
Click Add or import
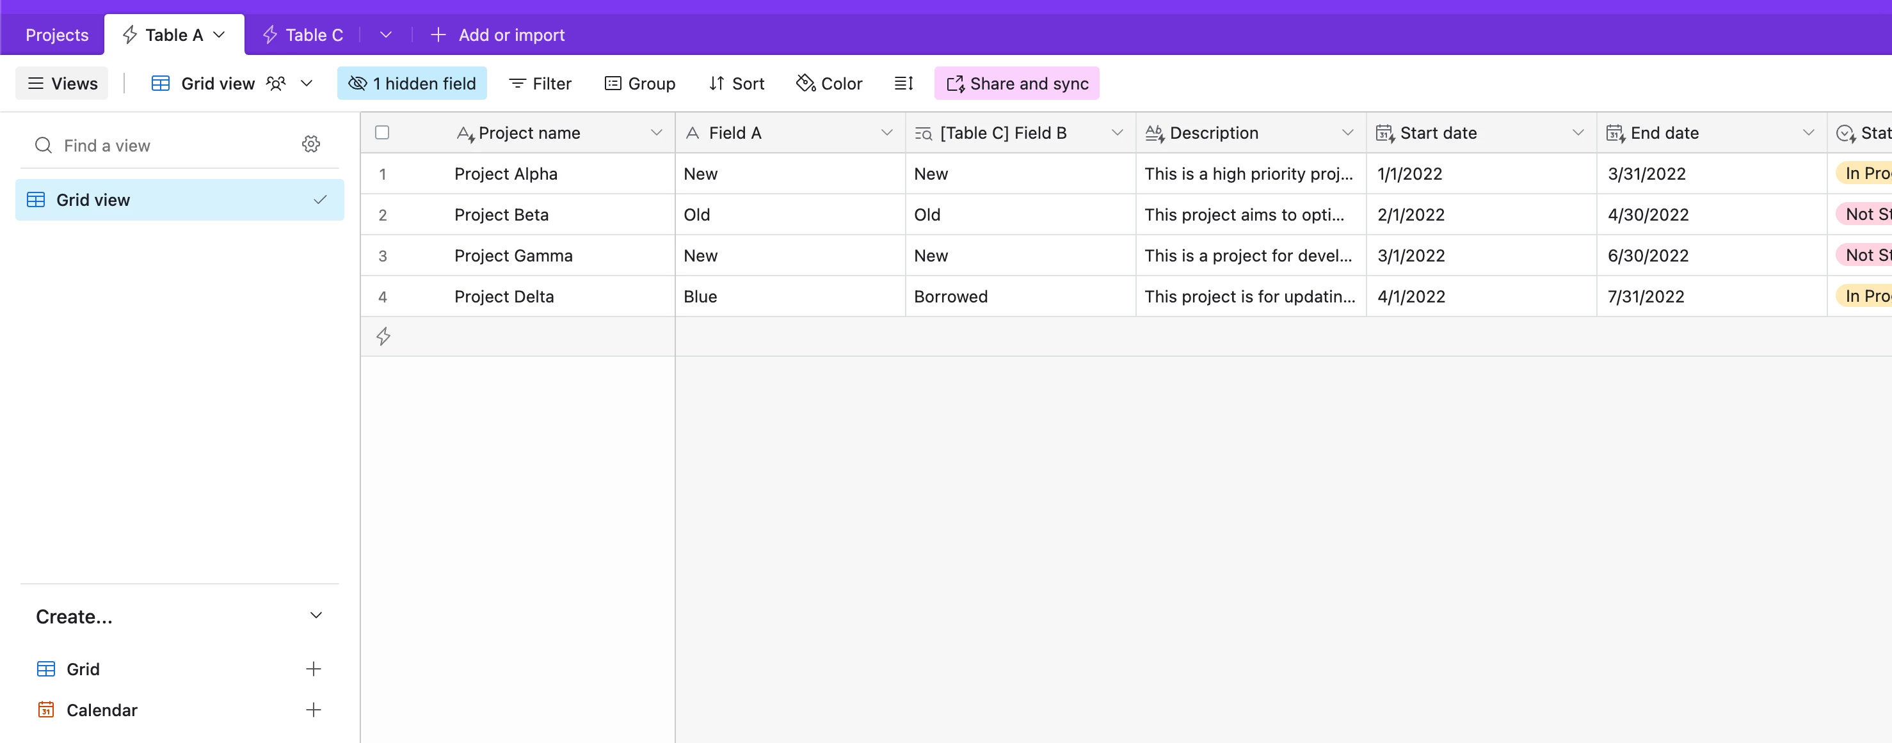[x=497, y=35]
